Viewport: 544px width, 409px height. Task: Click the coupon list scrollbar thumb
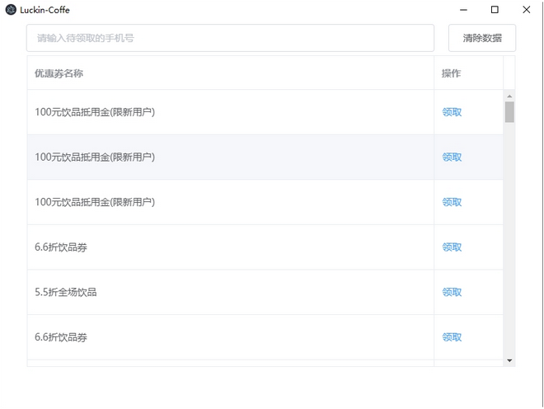(509, 112)
